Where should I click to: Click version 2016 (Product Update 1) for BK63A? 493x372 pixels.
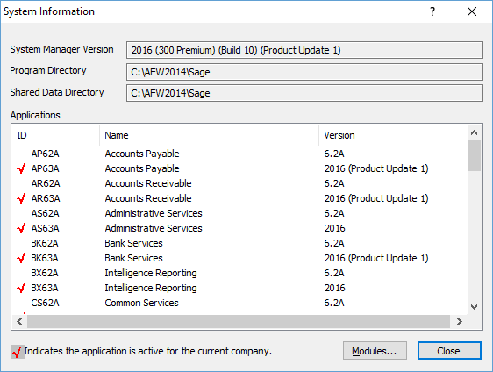click(x=376, y=258)
